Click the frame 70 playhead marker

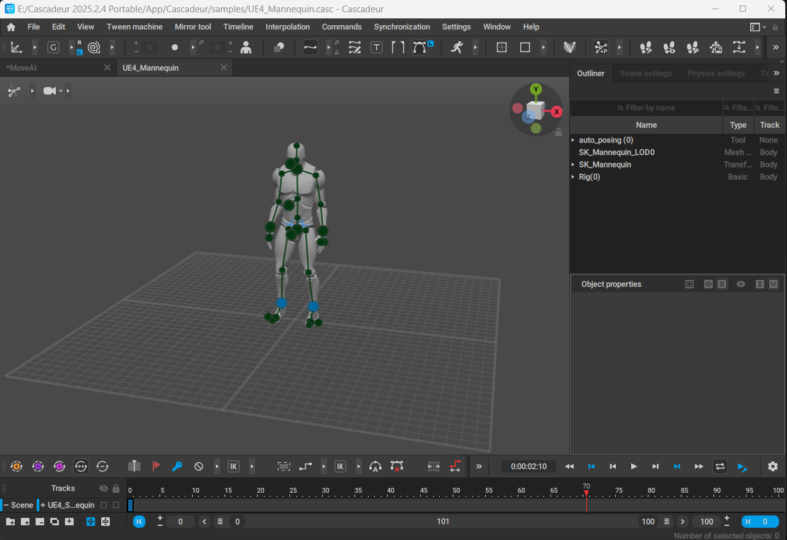click(586, 493)
